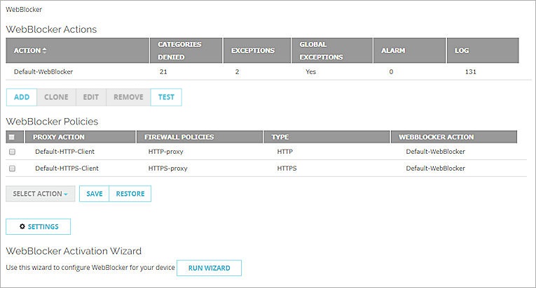Launch the Run Wizard button

pos(209,268)
